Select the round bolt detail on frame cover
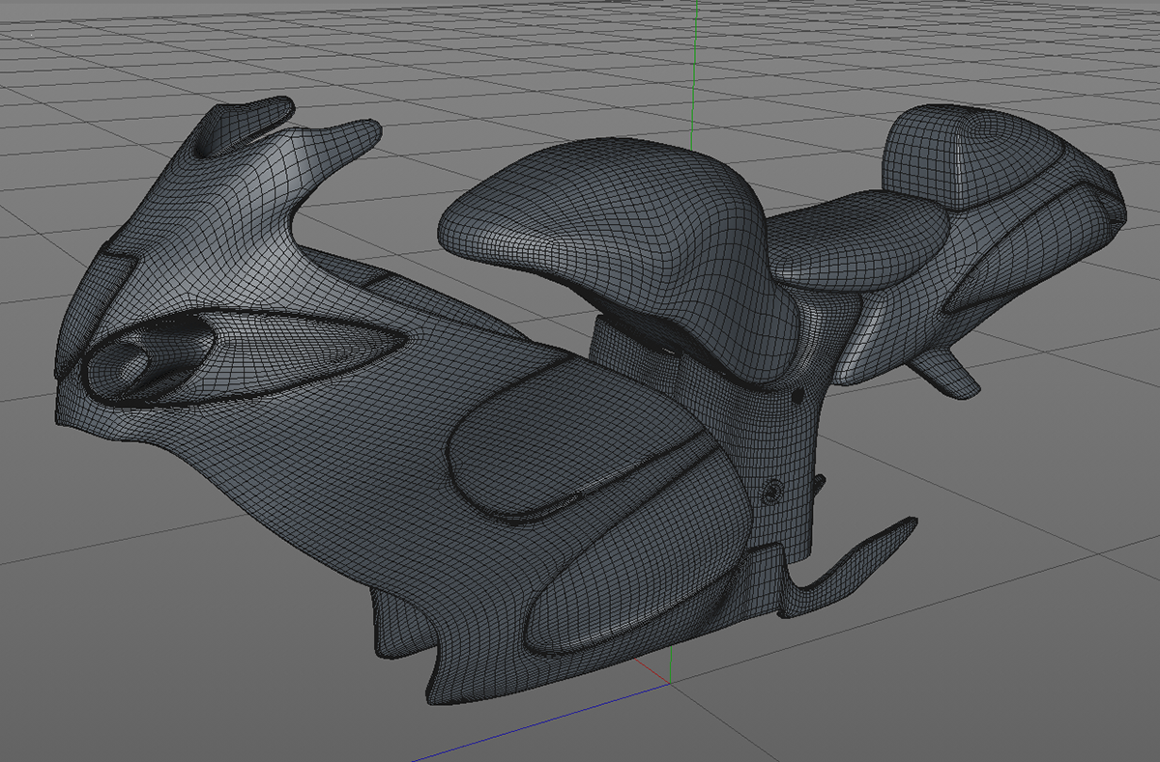 (x=770, y=493)
